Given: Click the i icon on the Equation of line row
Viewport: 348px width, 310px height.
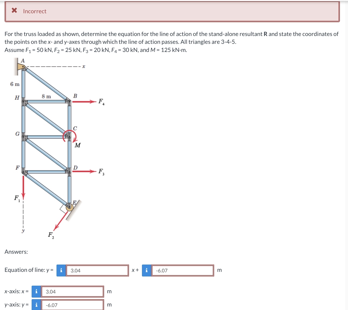Looking at the screenshot, I should (x=61, y=270).
